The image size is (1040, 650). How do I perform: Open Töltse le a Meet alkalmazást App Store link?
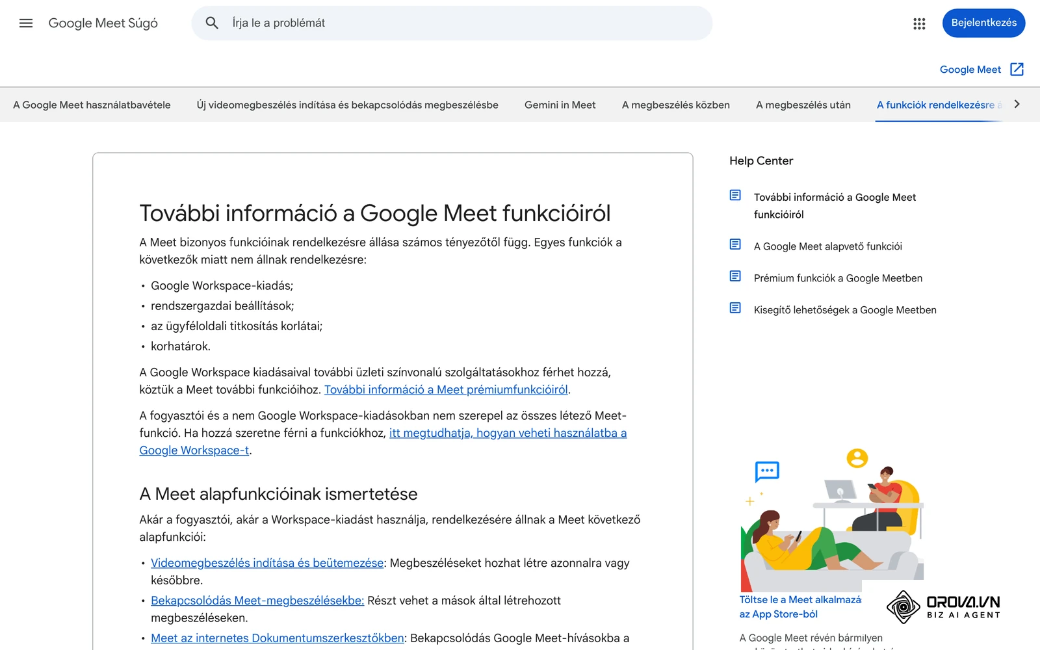(800, 607)
